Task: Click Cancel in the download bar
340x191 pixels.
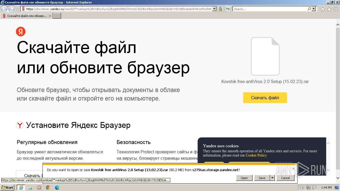Action: (285, 178)
